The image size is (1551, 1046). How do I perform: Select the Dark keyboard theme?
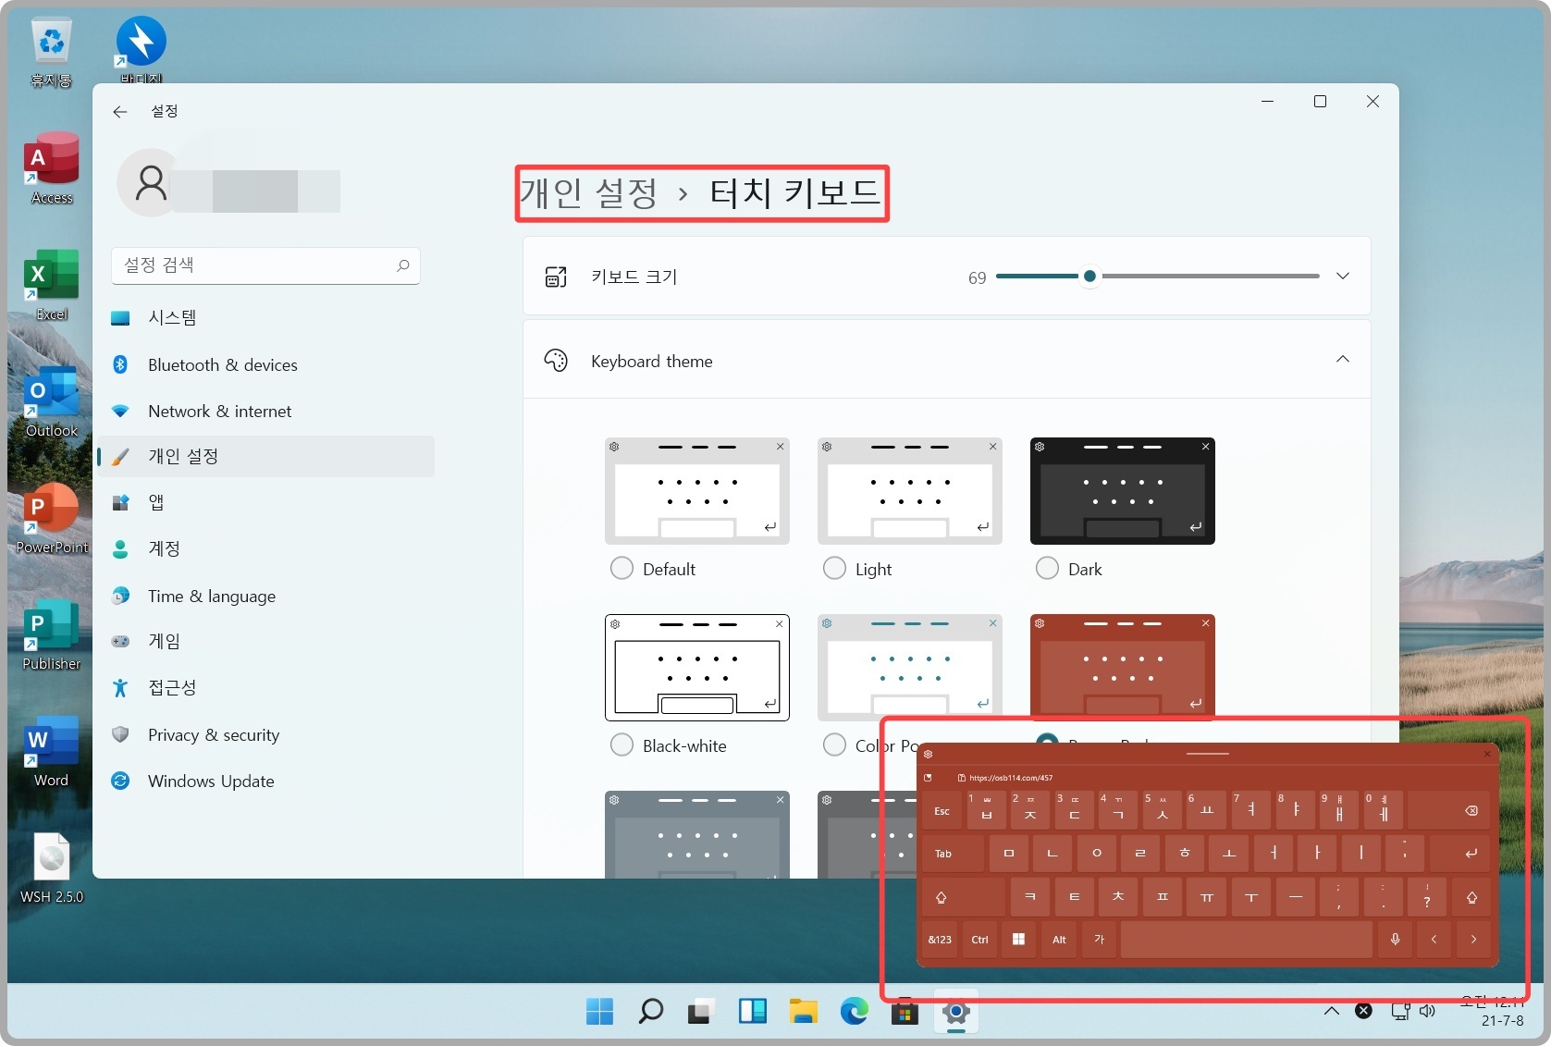[1047, 568]
